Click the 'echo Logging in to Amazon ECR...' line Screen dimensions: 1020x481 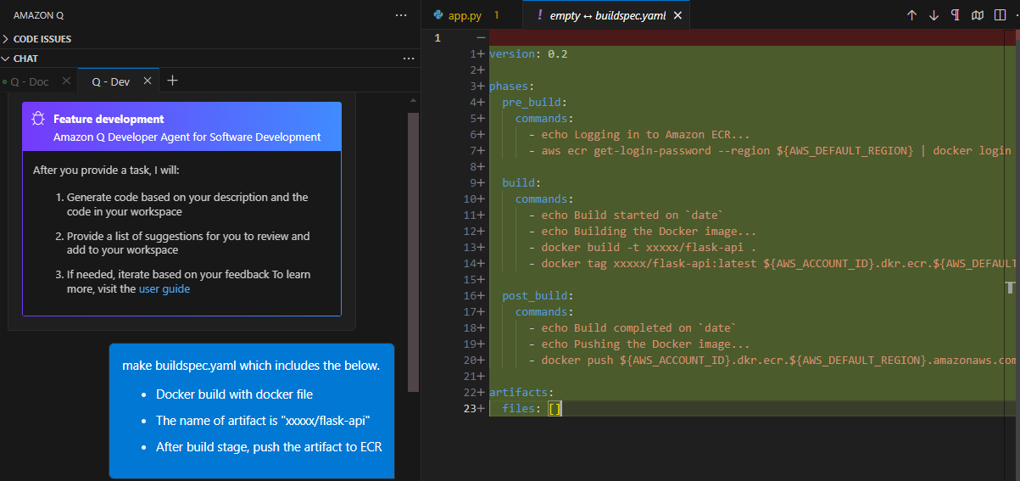pos(639,134)
